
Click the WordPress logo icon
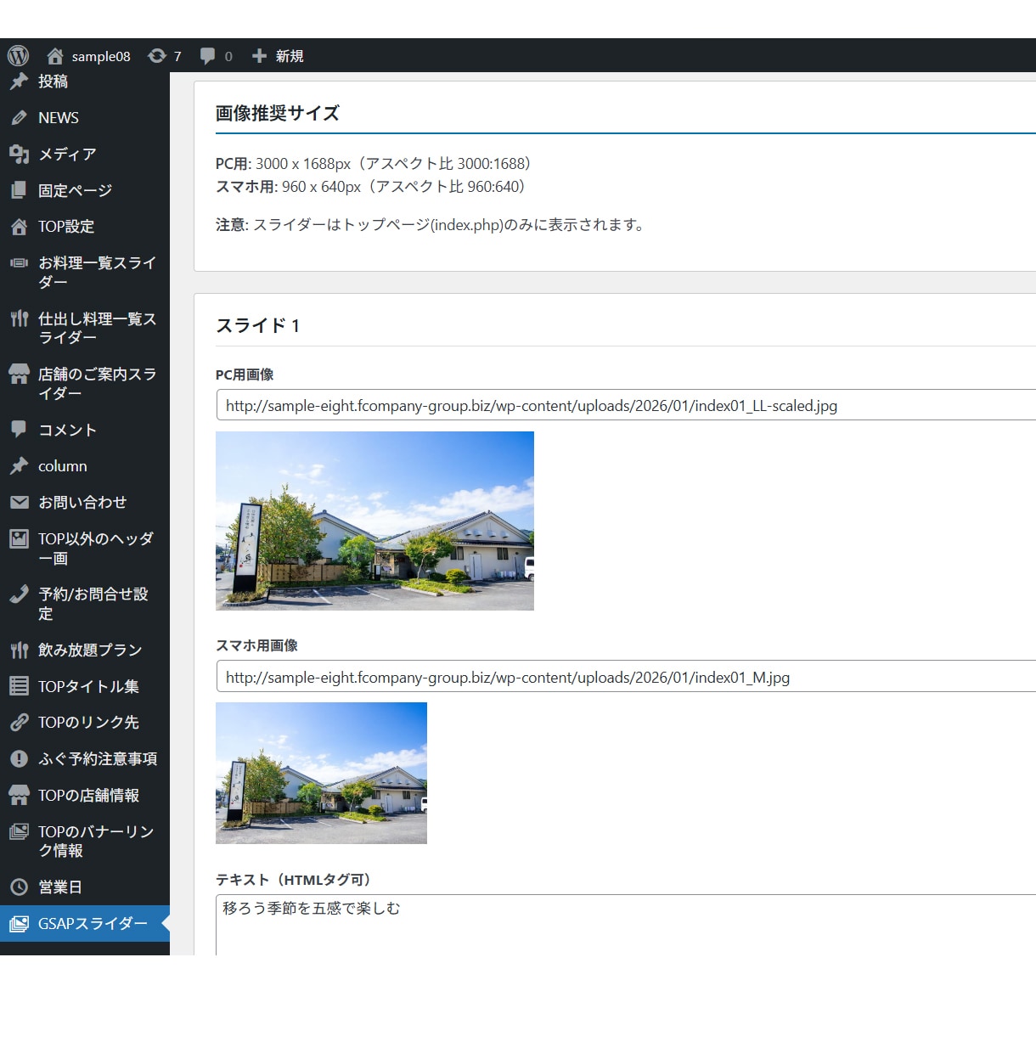click(x=19, y=56)
